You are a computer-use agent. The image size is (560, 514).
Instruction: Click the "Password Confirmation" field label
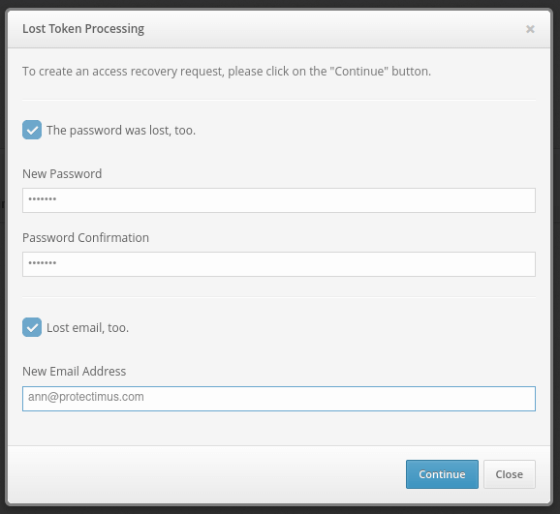85,238
